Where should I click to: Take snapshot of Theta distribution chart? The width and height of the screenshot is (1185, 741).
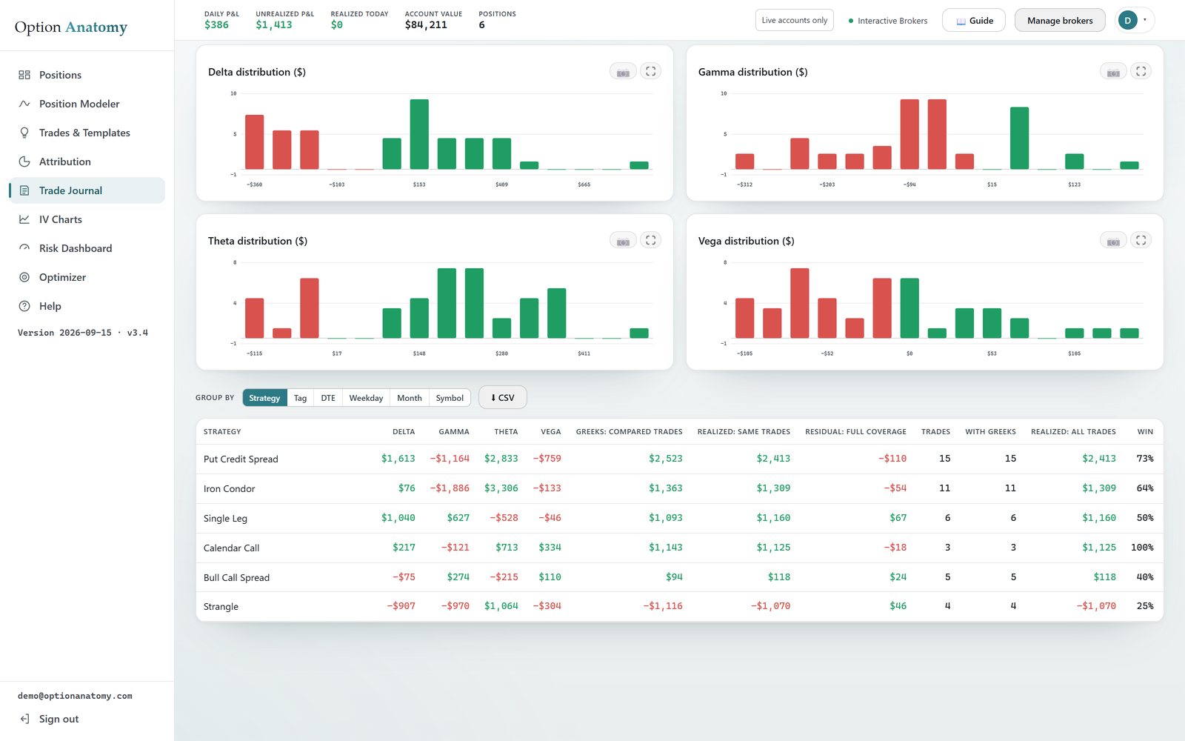pos(623,241)
